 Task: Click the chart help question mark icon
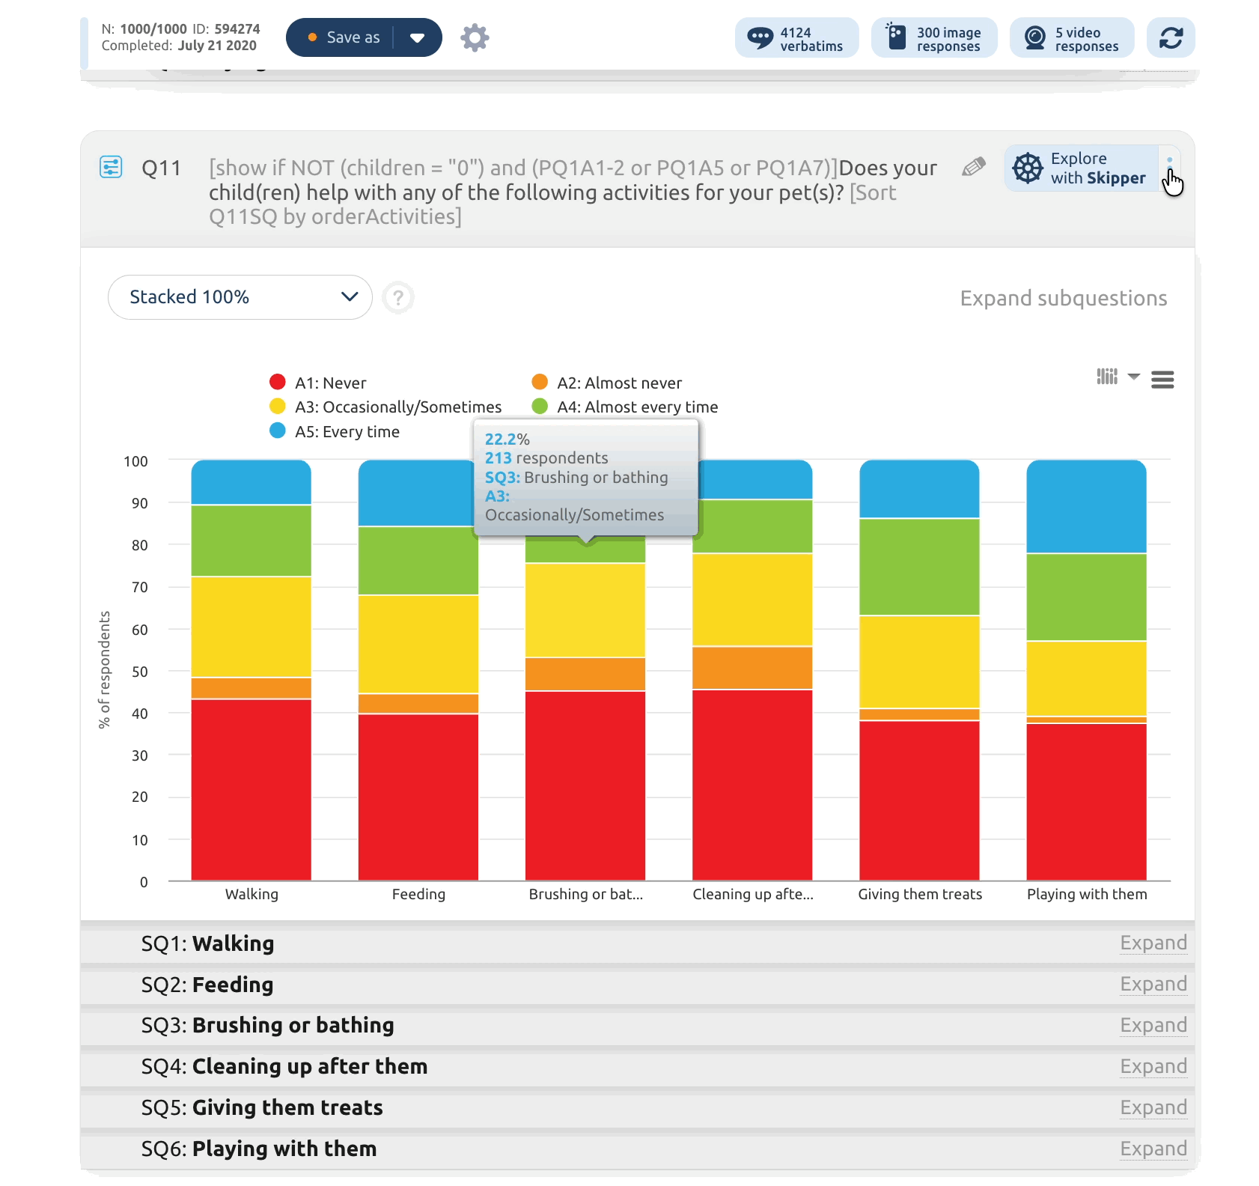[398, 298]
